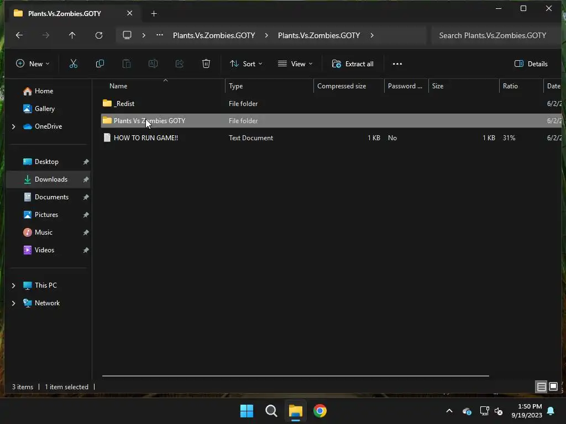The image size is (566, 424).
Task: Expand OneDrive in navigation pane
Action: click(14, 126)
